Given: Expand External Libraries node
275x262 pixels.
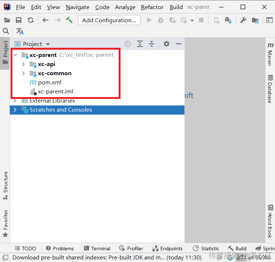Looking at the screenshot, I should (15, 101).
